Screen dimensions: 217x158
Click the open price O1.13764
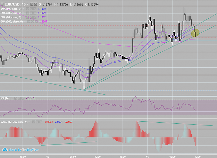click(45, 5)
